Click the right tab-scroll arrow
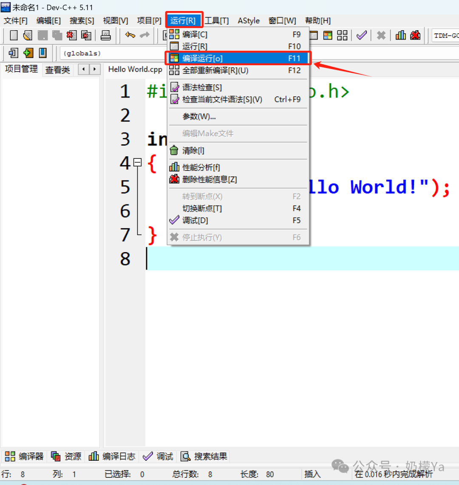459x485 pixels. coord(95,69)
